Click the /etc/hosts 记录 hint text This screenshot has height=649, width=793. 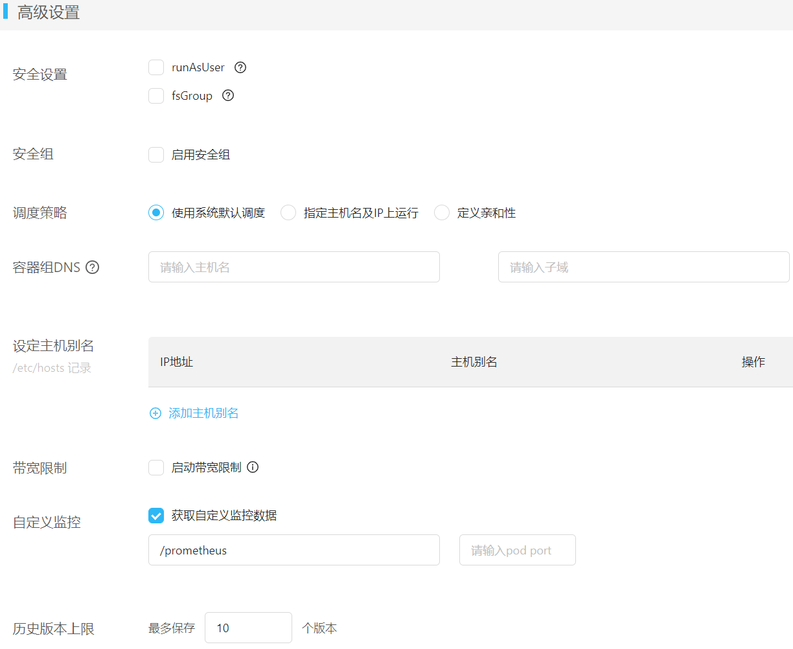click(x=52, y=368)
